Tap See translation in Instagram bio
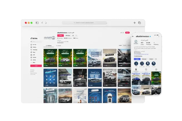Viewport: 182px width, 121px height. pyautogui.click(x=138, y=53)
